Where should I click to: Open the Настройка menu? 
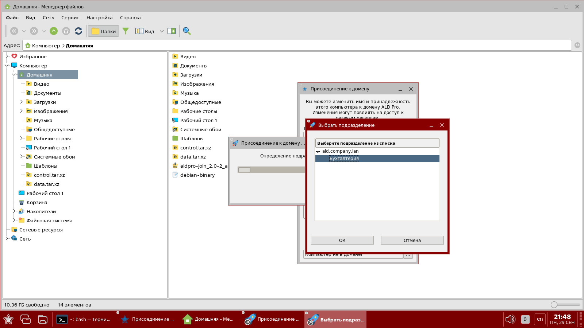[x=99, y=17]
